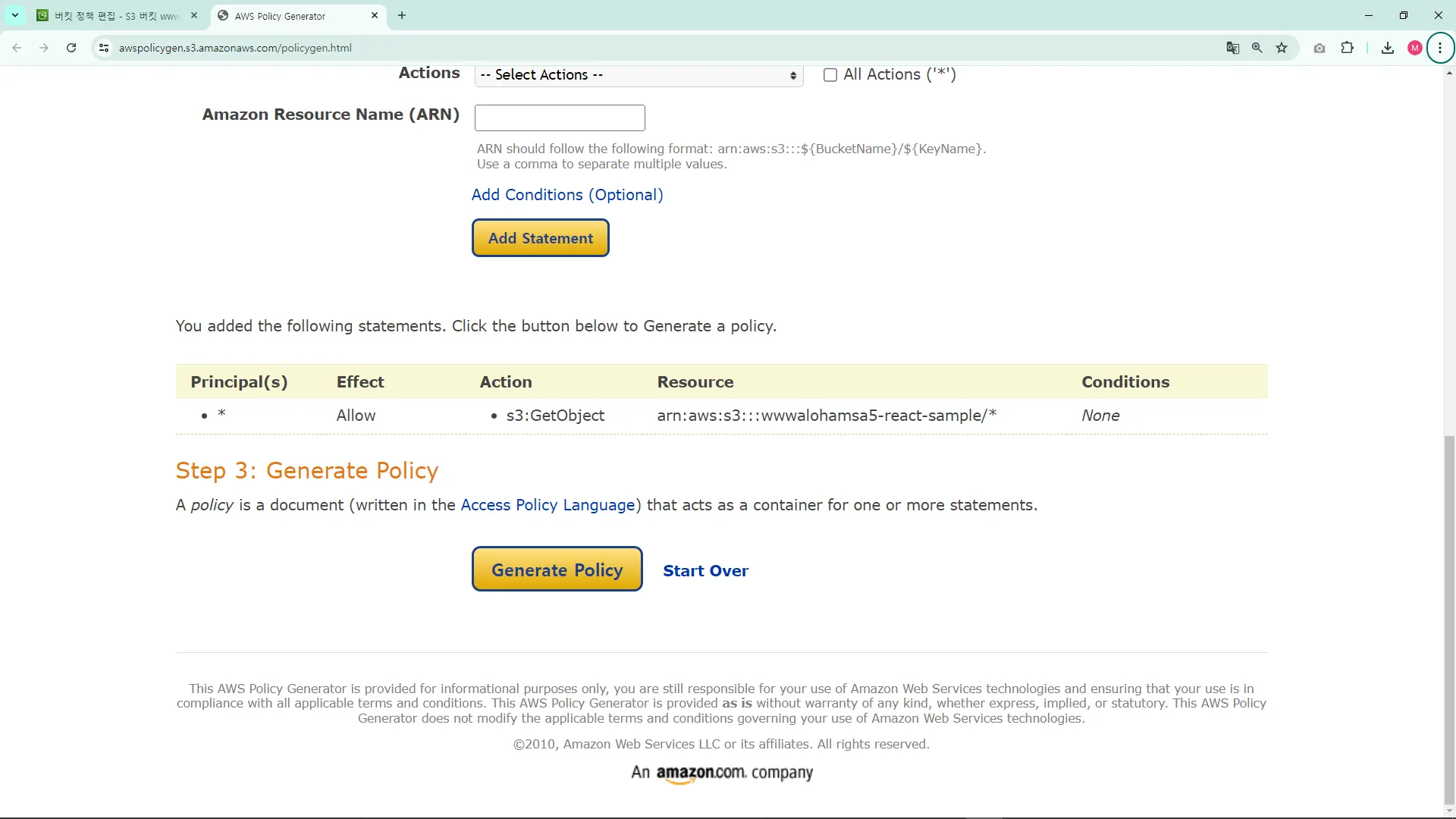This screenshot has width=1456, height=819.
Task: Click the site information icon beside URL
Action: point(104,48)
